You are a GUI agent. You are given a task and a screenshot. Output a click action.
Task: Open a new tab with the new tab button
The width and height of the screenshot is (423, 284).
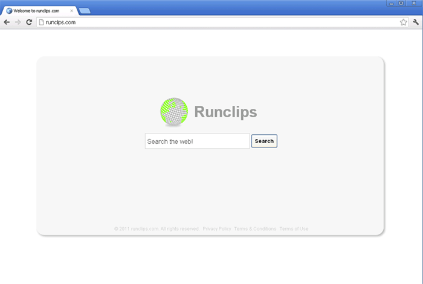[85, 11]
